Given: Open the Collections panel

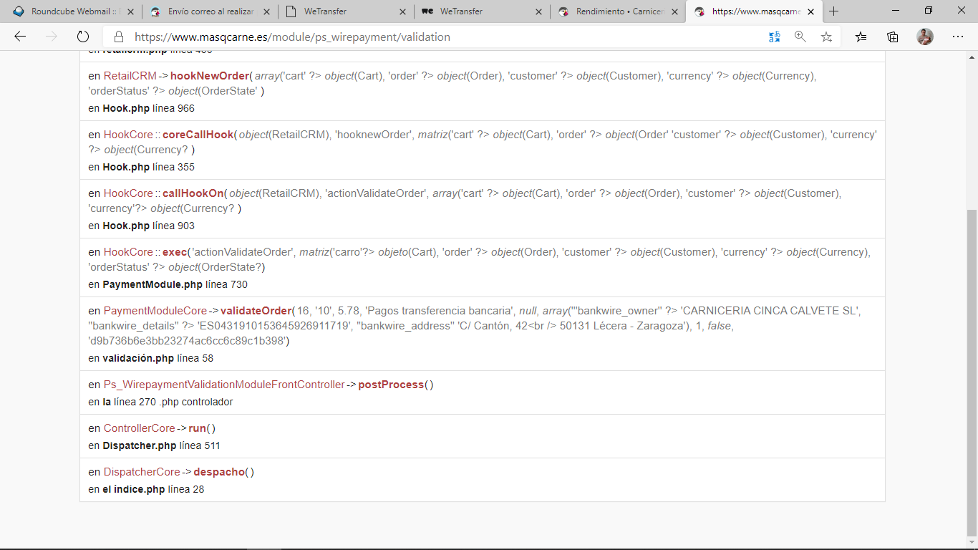Looking at the screenshot, I should (x=892, y=37).
